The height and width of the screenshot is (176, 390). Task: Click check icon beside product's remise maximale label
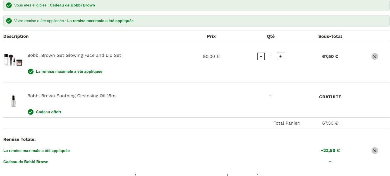(x=31, y=72)
